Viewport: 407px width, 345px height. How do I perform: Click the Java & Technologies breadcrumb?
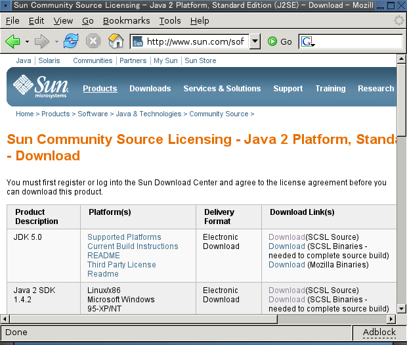[148, 114]
